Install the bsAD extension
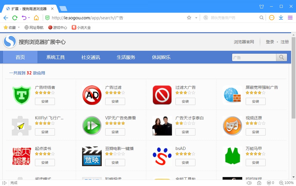This screenshot has width=296, height=186. (x=185, y=162)
